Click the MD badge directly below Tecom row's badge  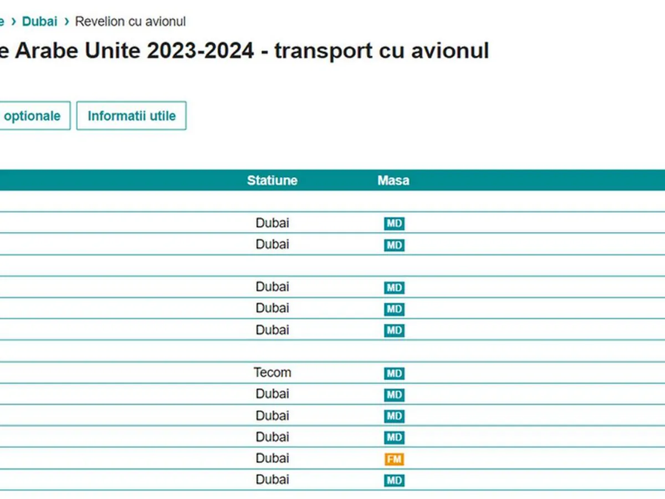coord(394,395)
